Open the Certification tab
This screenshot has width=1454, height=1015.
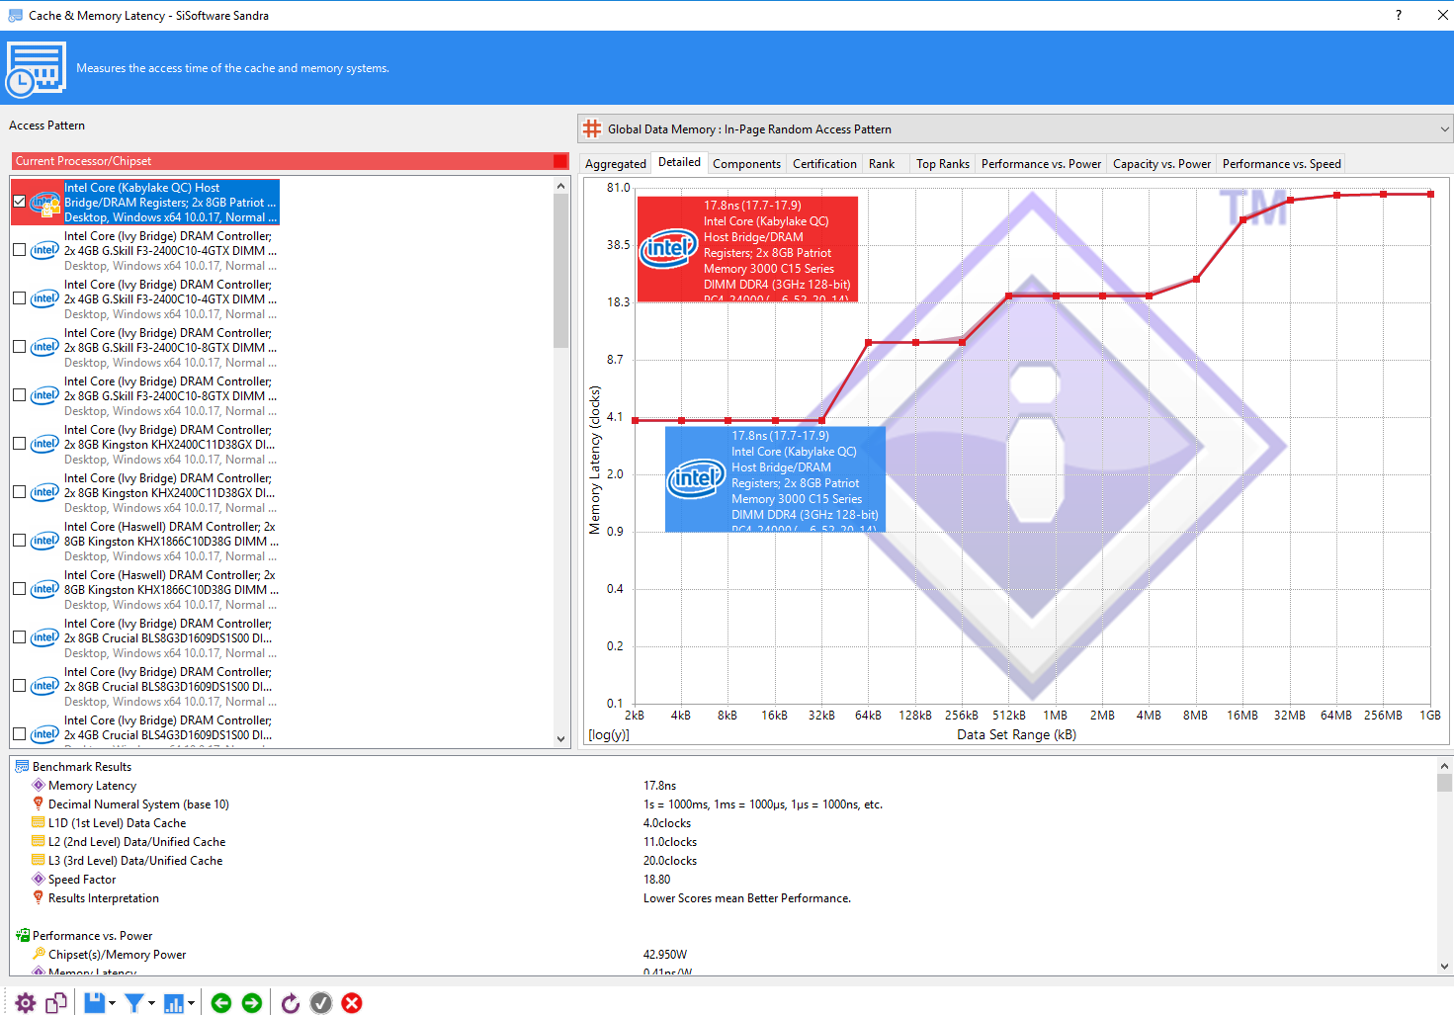(824, 164)
